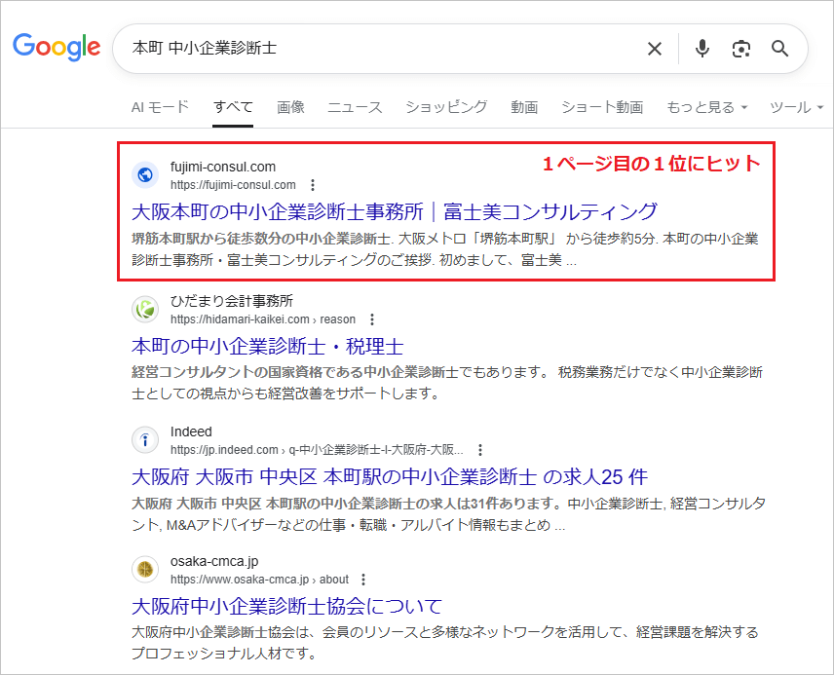Click the magnifying glass to search
Viewport: 834px width, 675px height.
pos(779,49)
